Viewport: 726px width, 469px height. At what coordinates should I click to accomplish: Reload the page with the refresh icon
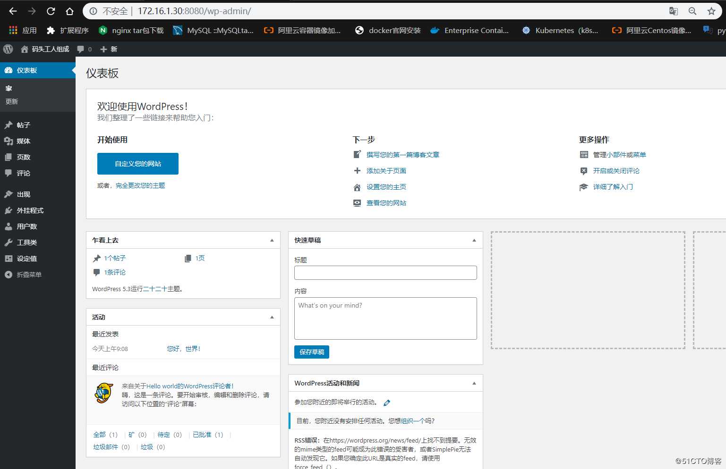click(51, 11)
